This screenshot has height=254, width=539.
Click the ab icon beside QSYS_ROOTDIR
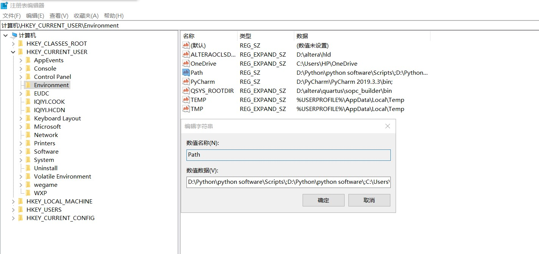186,91
